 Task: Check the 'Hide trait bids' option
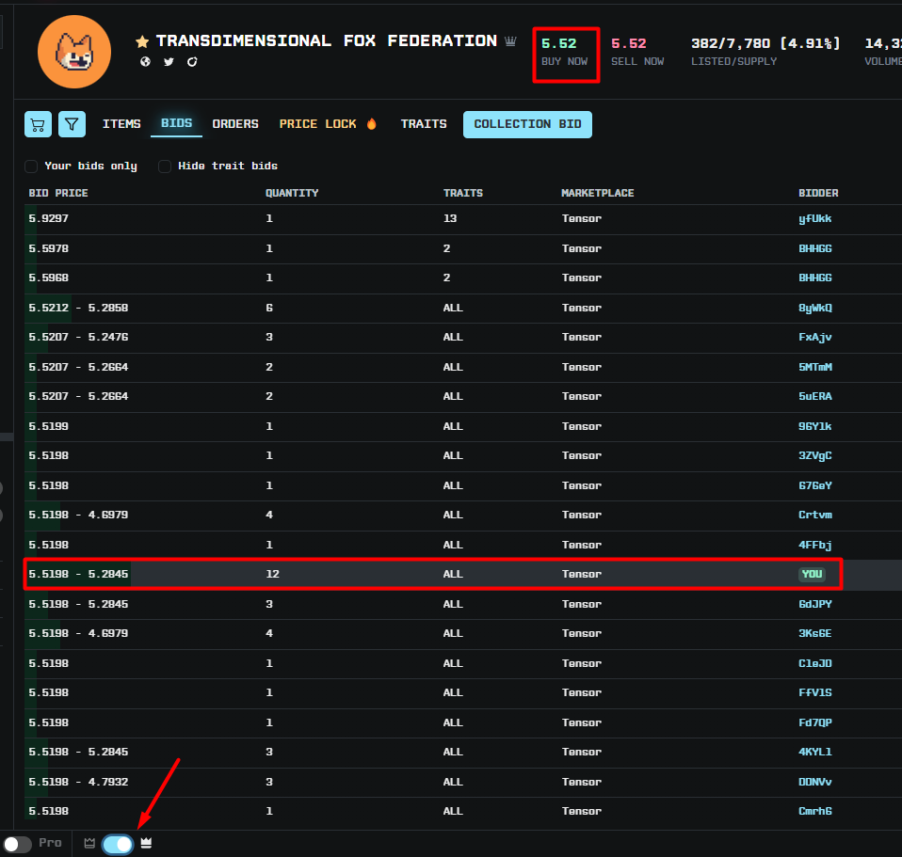pyautogui.click(x=165, y=167)
